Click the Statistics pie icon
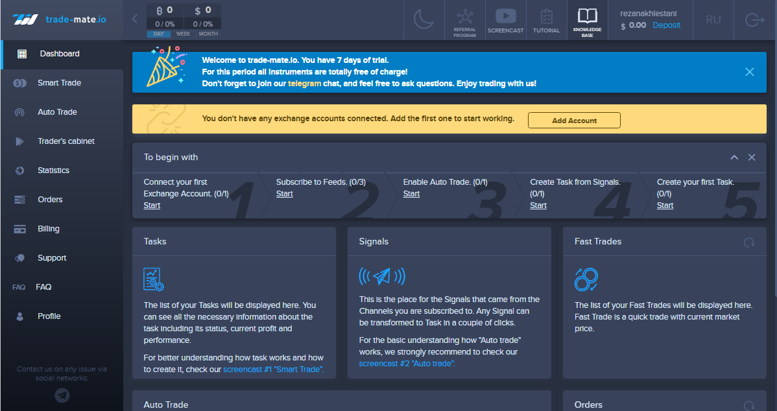 point(20,170)
